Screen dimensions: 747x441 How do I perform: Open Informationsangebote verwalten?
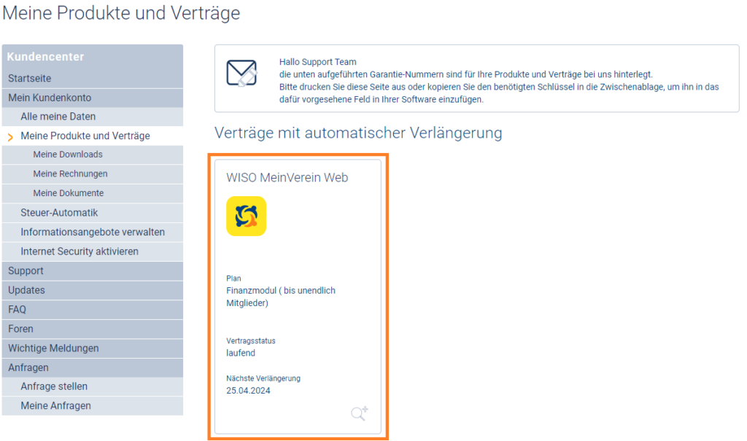[93, 233]
